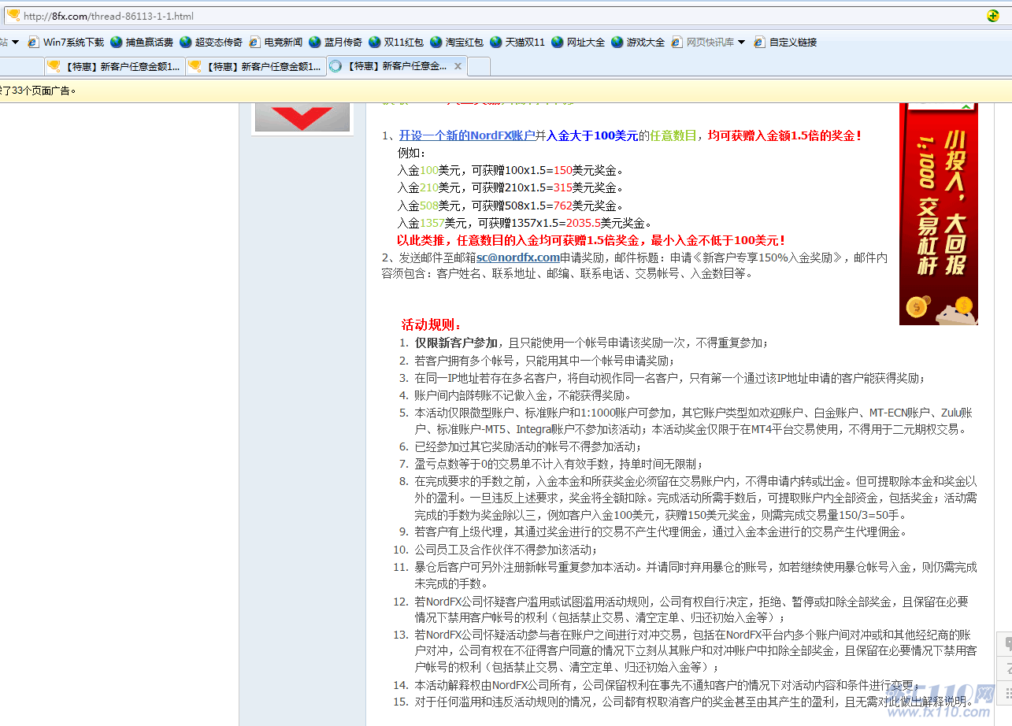Click the address bar showing 8fx.com/thread-86113-1-1.html
Viewport: 1012px width, 726px height.
tap(504, 16)
